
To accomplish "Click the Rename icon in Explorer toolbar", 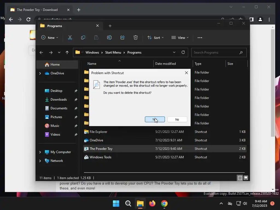I will pyautogui.click(x=109, y=38).
